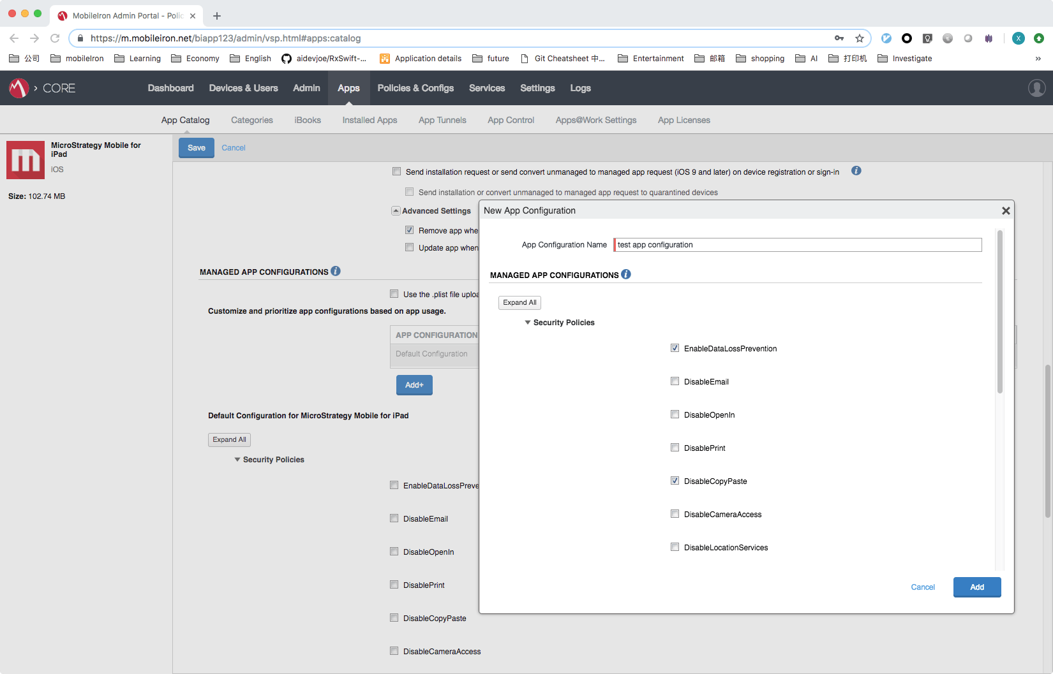Enable DisableCameraAccess checkbox in dialog

pyautogui.click(x=675, y=514)
